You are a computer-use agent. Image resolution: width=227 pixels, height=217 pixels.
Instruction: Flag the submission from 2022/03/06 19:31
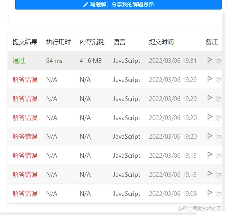[x=210, y=60]
